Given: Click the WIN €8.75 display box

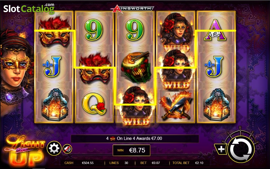Looking at the screenshot, I should click(131, 150).
